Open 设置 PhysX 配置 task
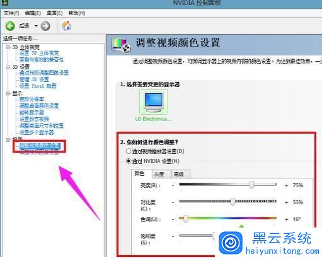The width and height of the screenshot is (322, 259). 38,86
